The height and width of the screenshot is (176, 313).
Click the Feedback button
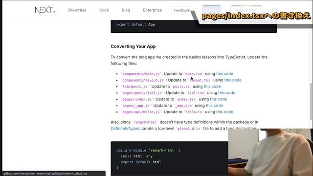182,10
